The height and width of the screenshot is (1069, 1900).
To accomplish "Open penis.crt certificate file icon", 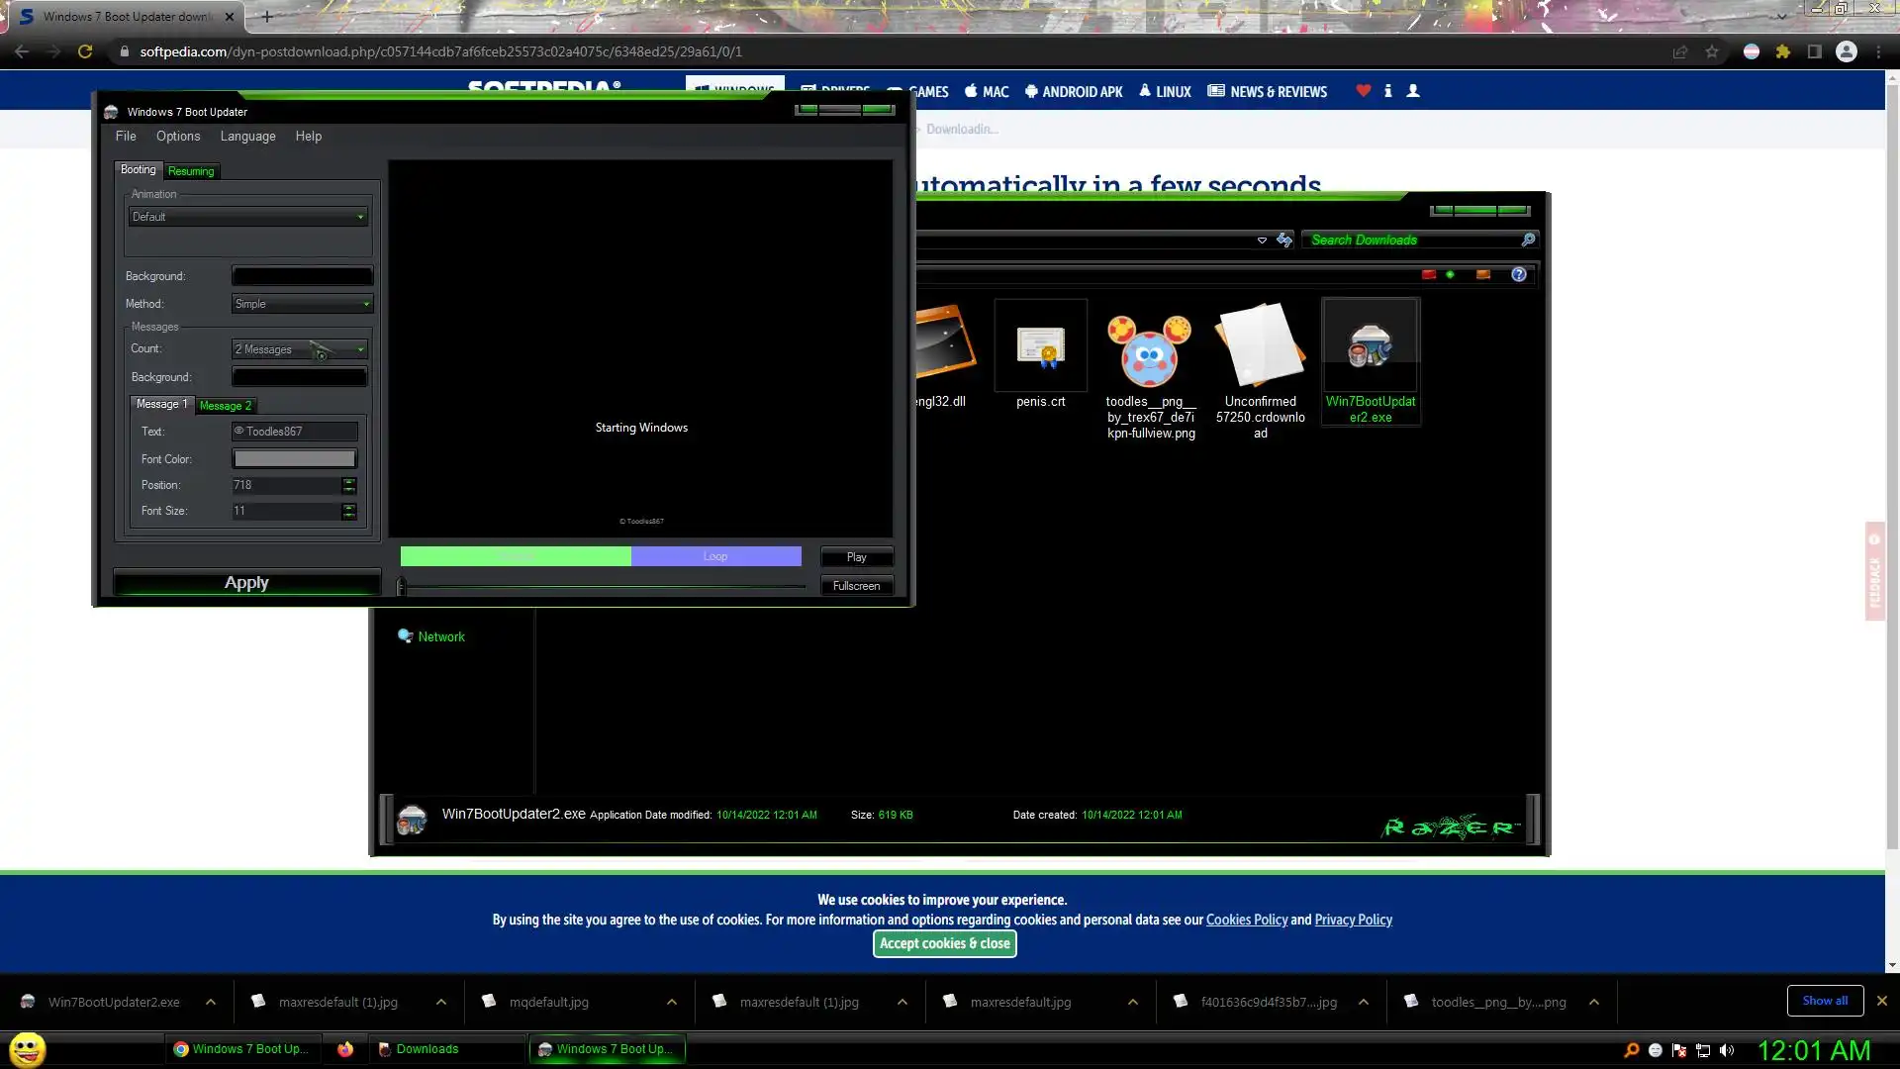I will coord(1040,348).
